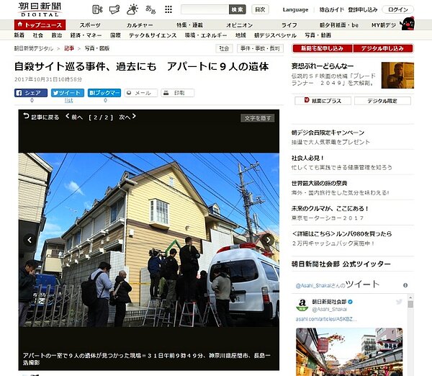This screenshot has width=432, height=376.
Task: Go to 政治 sub-navigation
Action: (57, 35)
